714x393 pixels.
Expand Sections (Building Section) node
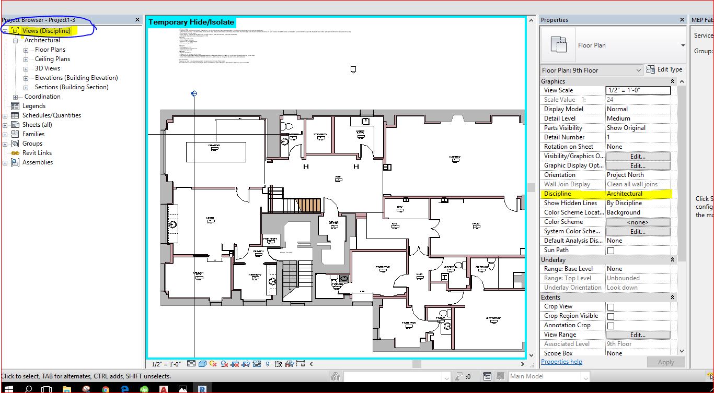[x=26, y=88]
